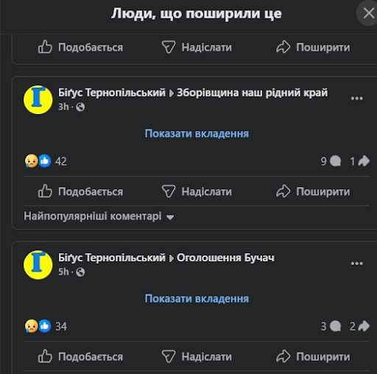View the 9 comments on the Зборівщина post

[x=331, y=161]
